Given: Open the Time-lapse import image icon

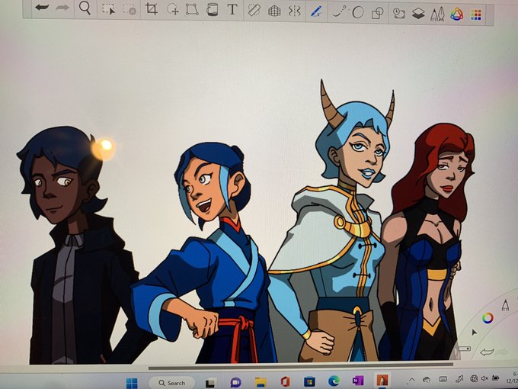Looking at the screenshot, I should [399, 13].
